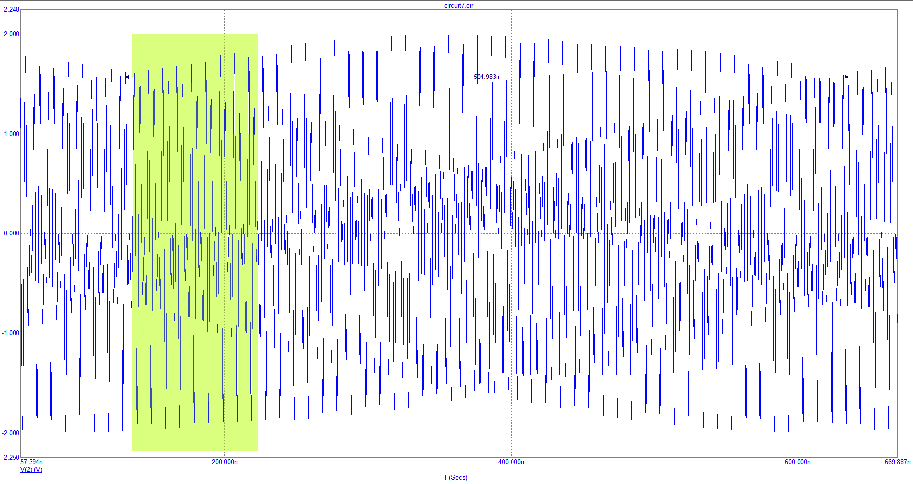
Task: Select the circuit7.cir plot title
Action: (x=459, y=6)
